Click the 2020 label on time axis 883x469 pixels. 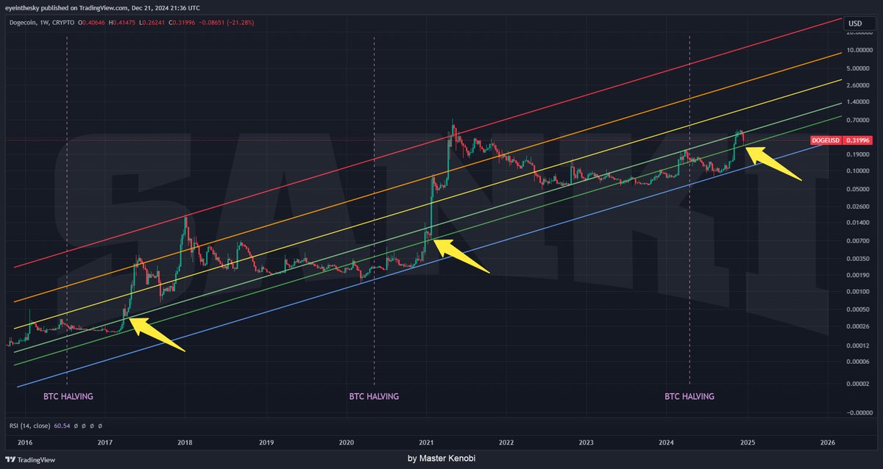click(346, 443)
